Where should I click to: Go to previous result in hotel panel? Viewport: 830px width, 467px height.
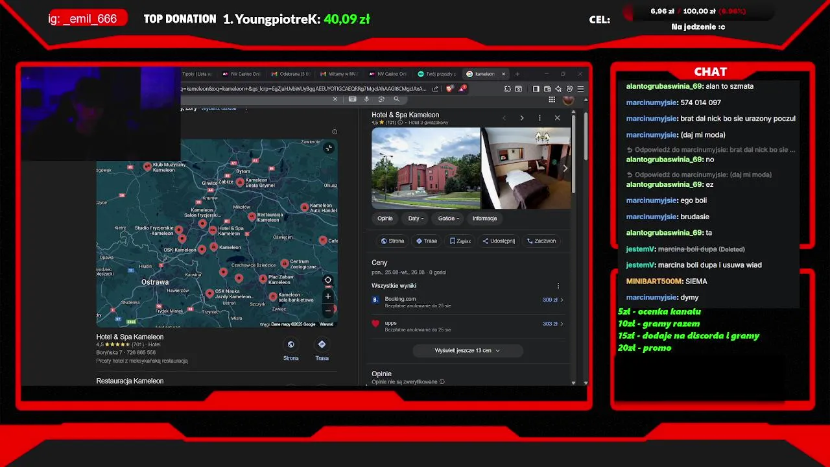click(x=504, y=118)
